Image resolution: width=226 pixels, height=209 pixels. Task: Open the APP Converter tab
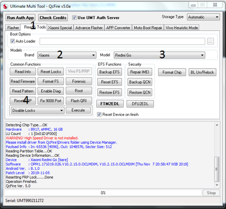(118, 27)
